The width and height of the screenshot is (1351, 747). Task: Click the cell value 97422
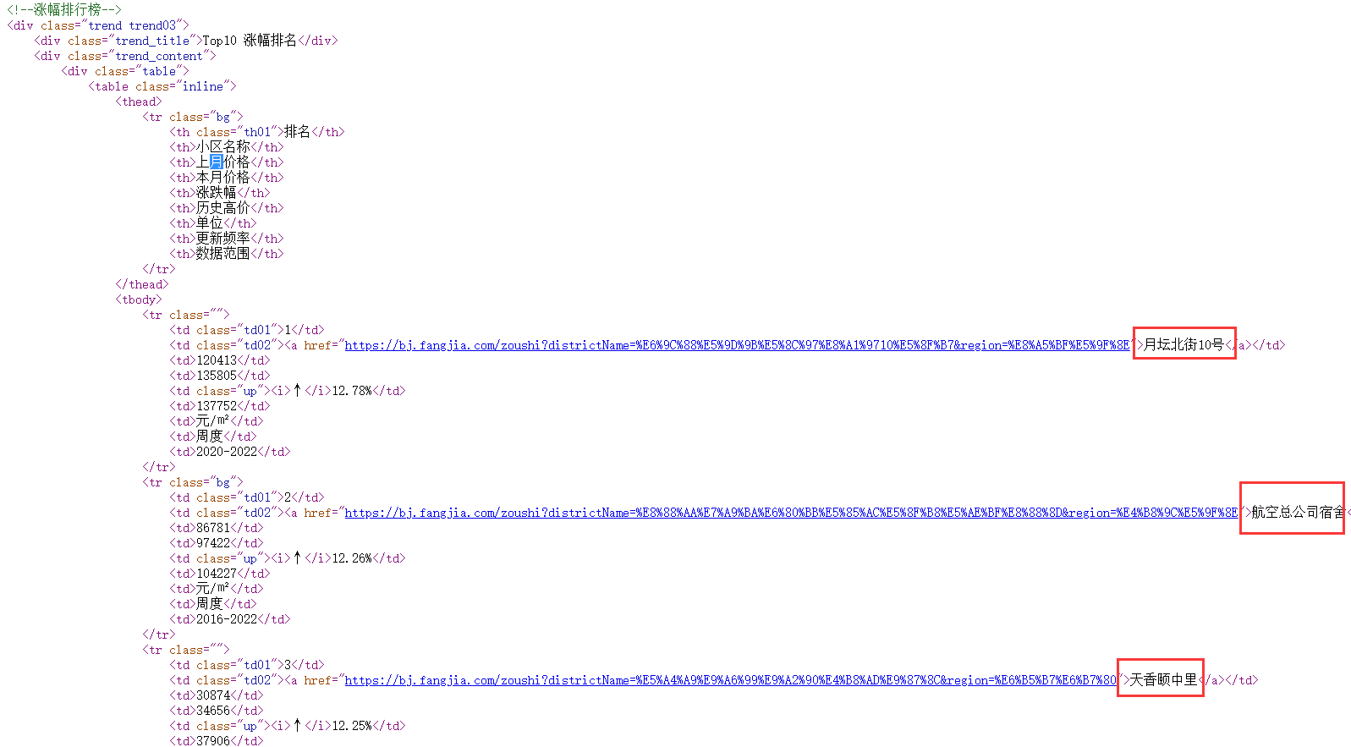click(x=213, y=543)
